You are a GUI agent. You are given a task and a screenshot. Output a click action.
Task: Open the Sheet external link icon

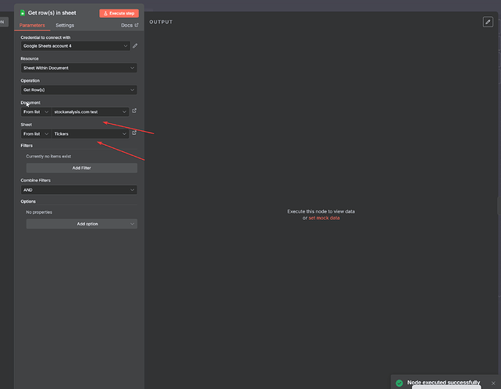point(134,133)
